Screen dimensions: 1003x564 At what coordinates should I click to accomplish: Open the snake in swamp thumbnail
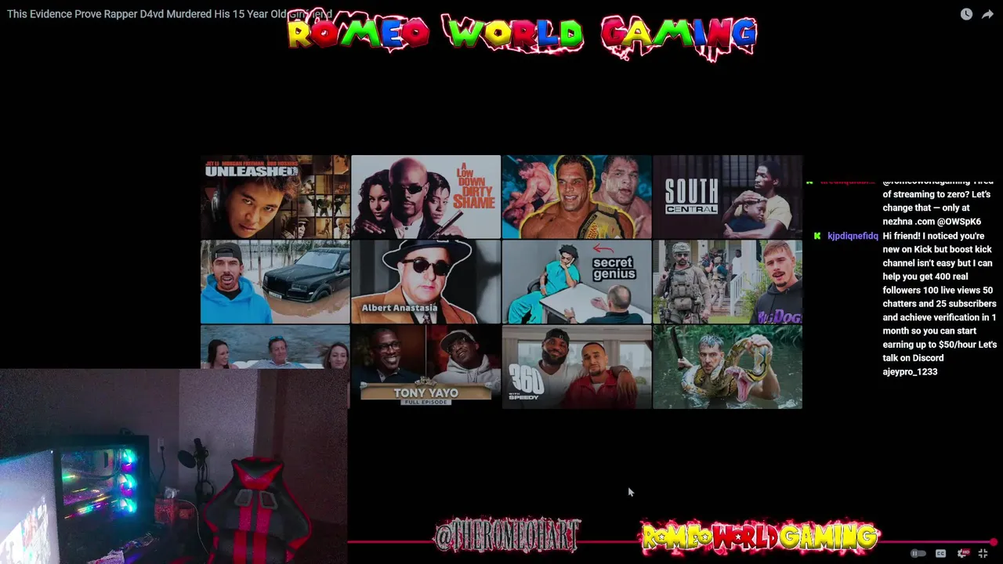point(727,367)
